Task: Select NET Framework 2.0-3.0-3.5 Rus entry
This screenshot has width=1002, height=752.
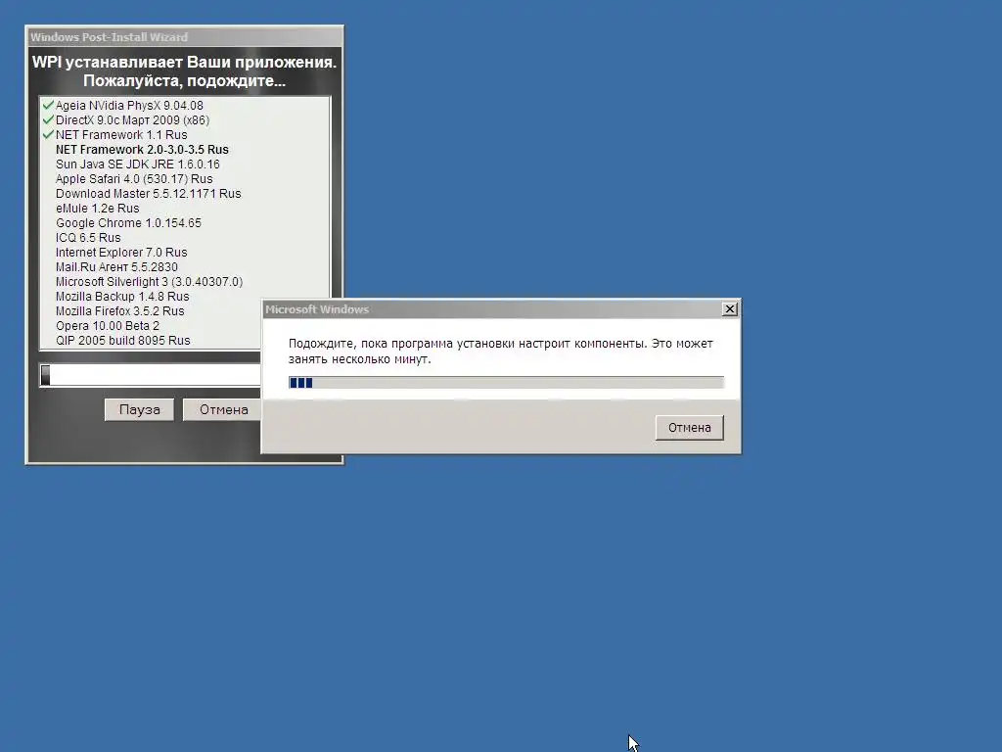Action: click(142, 150)
